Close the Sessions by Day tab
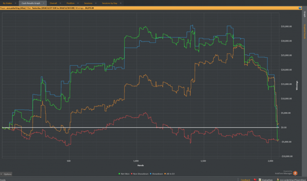 (120, 3)
